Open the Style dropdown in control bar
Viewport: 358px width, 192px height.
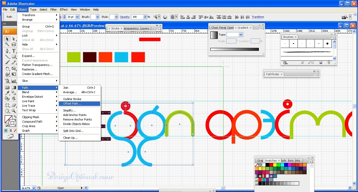[116, 17]
